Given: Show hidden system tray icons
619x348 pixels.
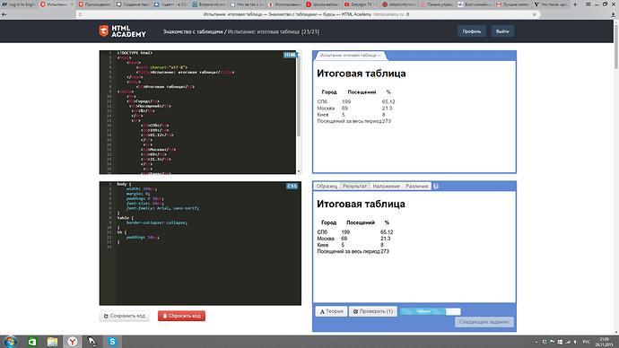Looking at the screenshot, I should pyautogui.click(x=536, y=342).
